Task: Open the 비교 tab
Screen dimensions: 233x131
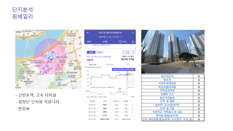Action: click(128, 65)
